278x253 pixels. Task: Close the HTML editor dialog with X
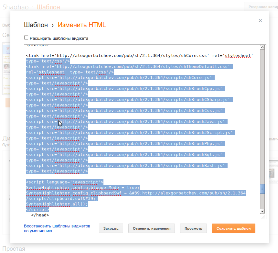coord(260,21)
